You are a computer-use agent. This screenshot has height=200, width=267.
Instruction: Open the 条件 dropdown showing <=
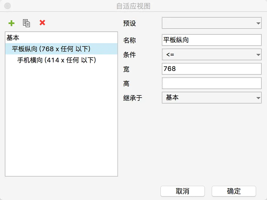point(211,55)
